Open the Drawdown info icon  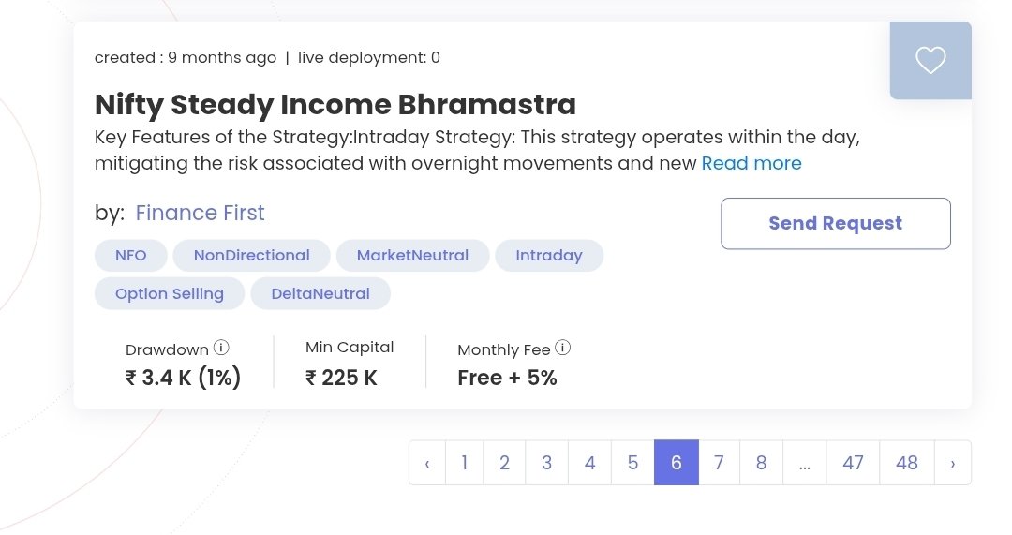(x=221, y=348)
